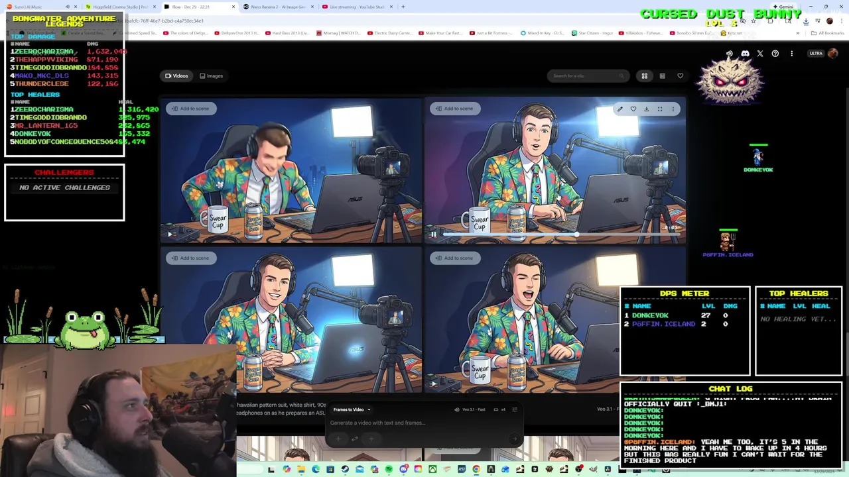
Task: Add the bottom-right video to scene
Action: click(x=454, y=258)
